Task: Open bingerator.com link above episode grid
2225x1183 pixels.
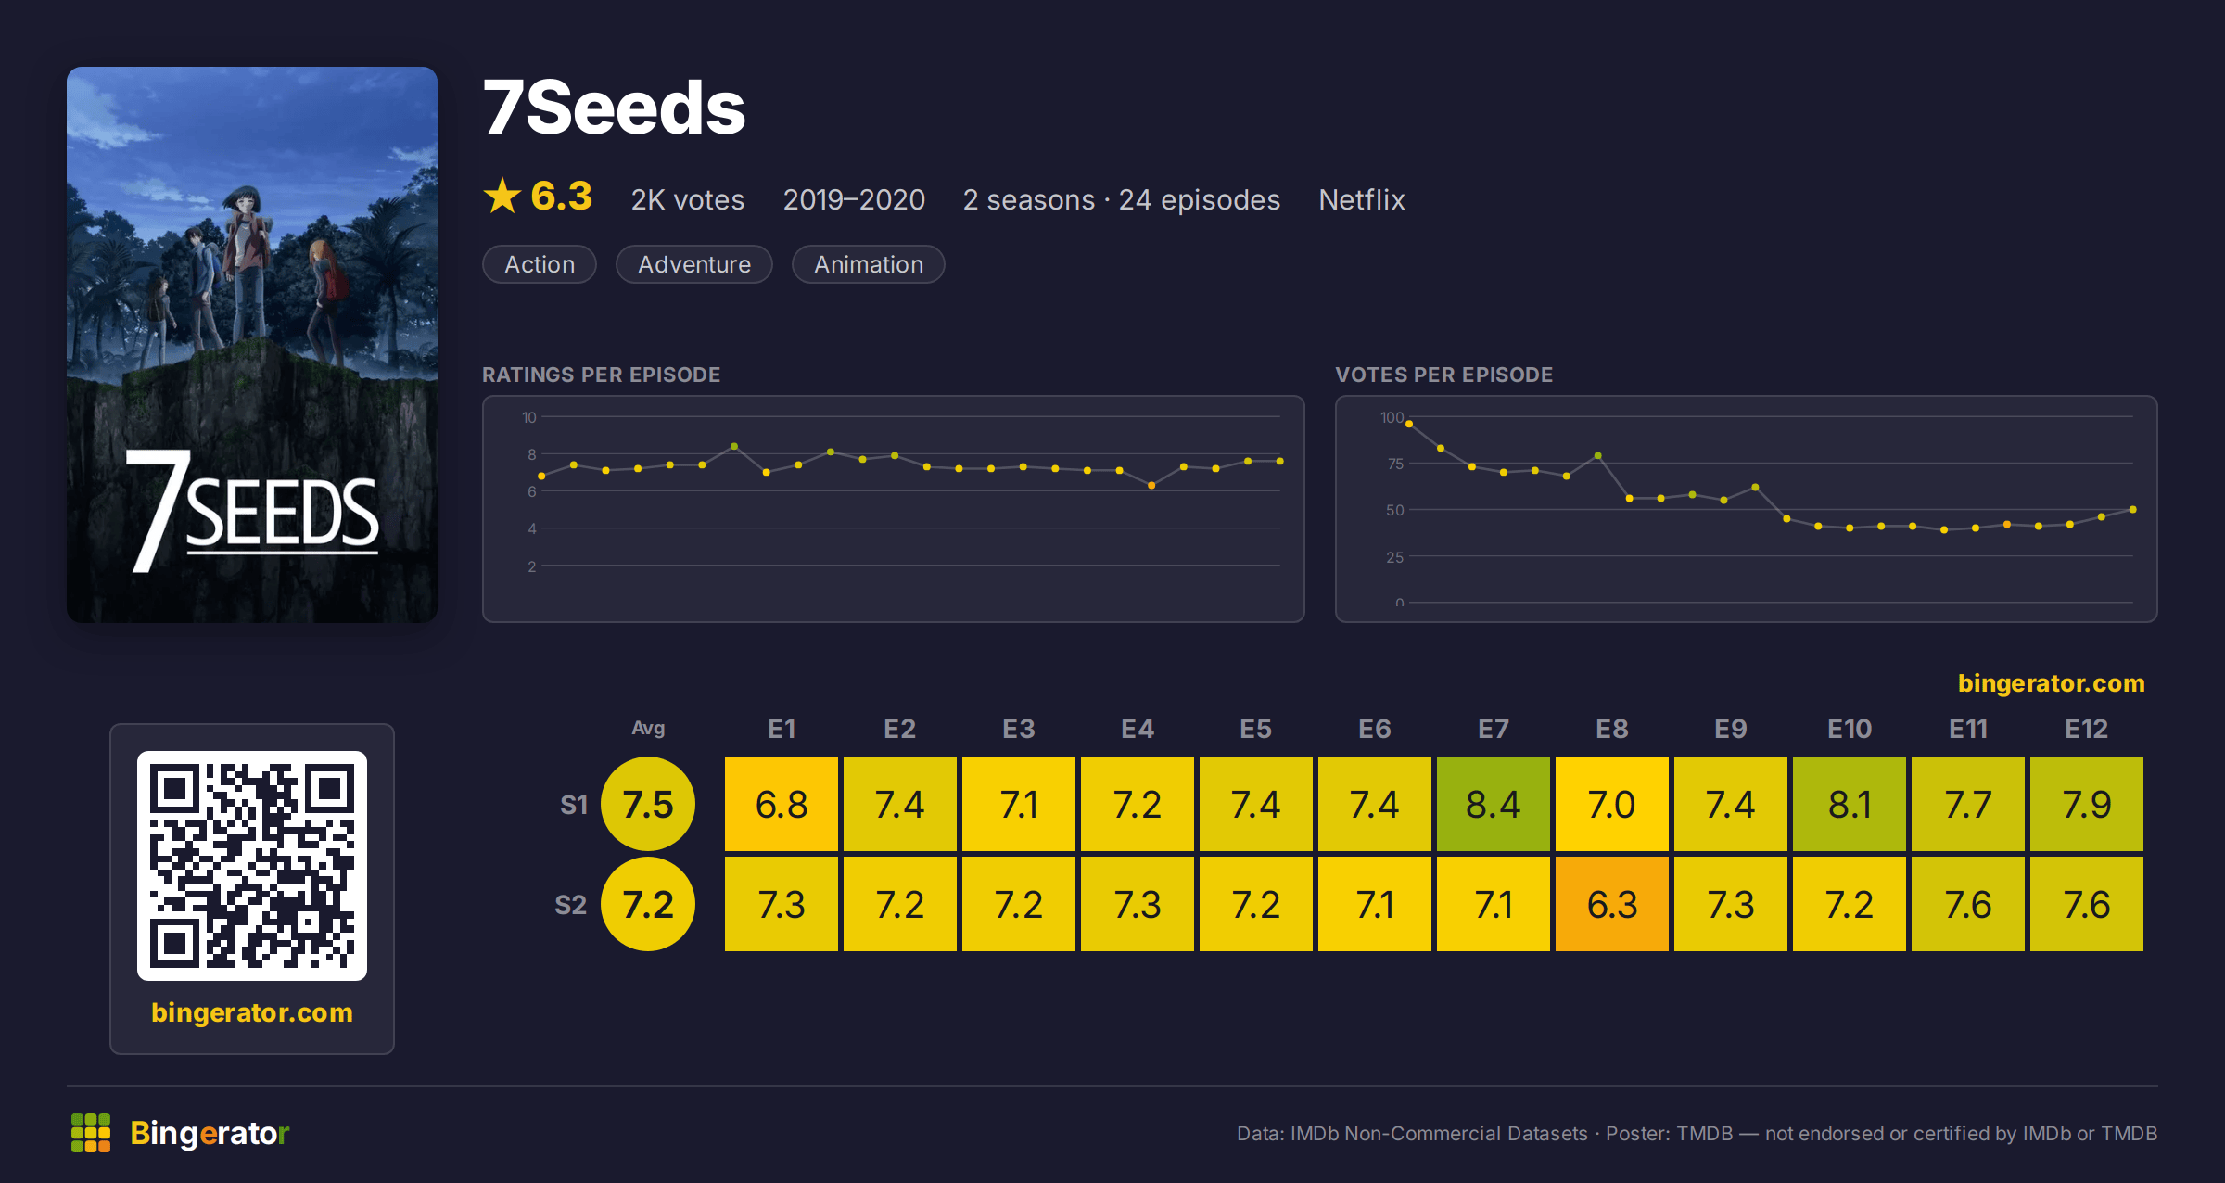Action: [2051, 683]
